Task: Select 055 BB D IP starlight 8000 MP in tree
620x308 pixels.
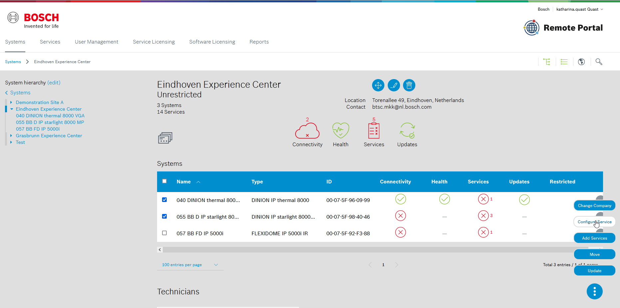Action: pyautogui.click(x=50, y=122)
